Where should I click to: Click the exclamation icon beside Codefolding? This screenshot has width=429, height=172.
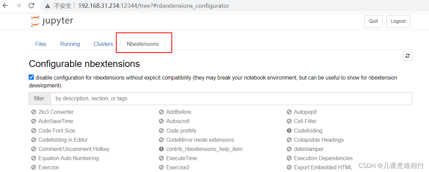[289, 131]
